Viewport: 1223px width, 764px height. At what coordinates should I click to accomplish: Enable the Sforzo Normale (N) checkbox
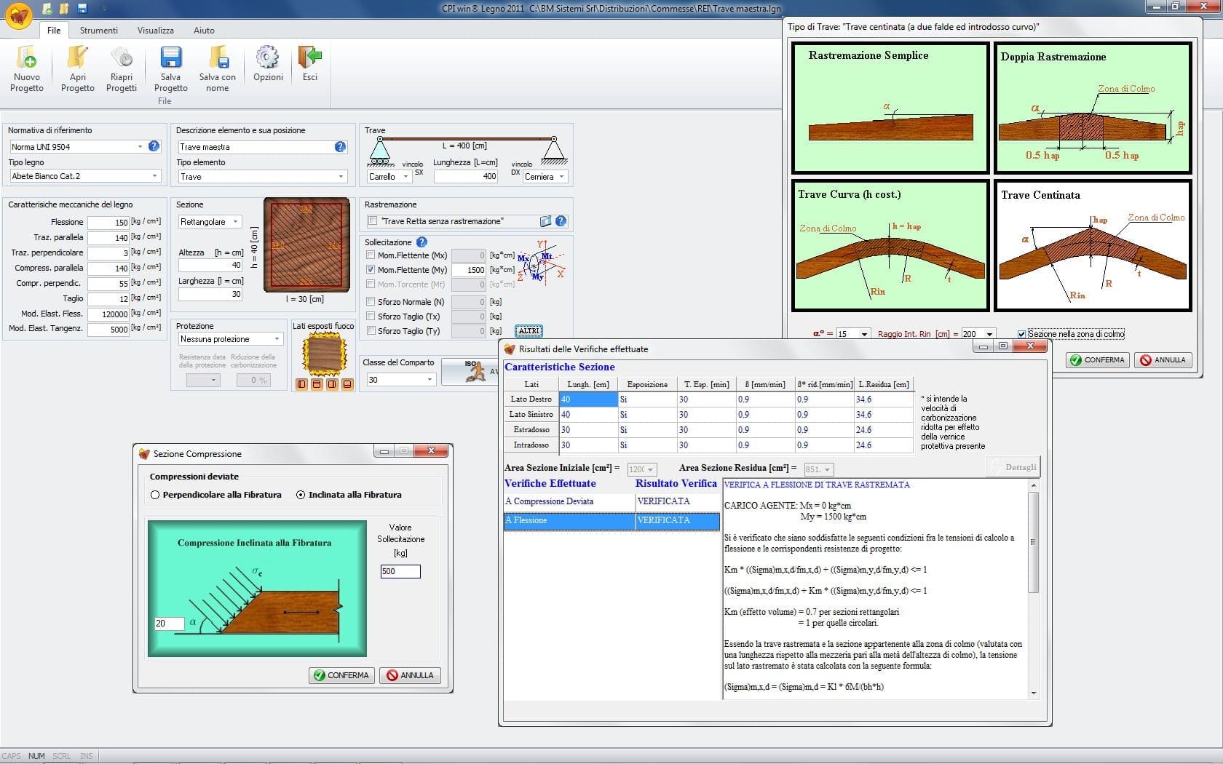pyautogui.click(x=371, y=302)
